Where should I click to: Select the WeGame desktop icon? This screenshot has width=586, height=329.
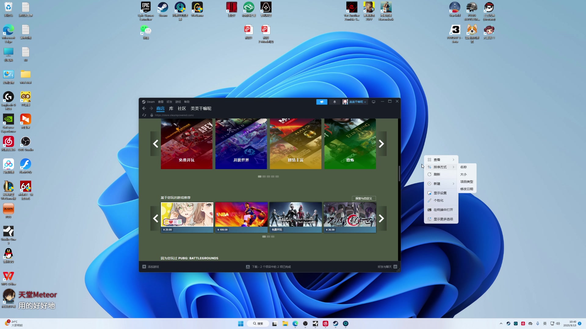(x=197, y=9)
